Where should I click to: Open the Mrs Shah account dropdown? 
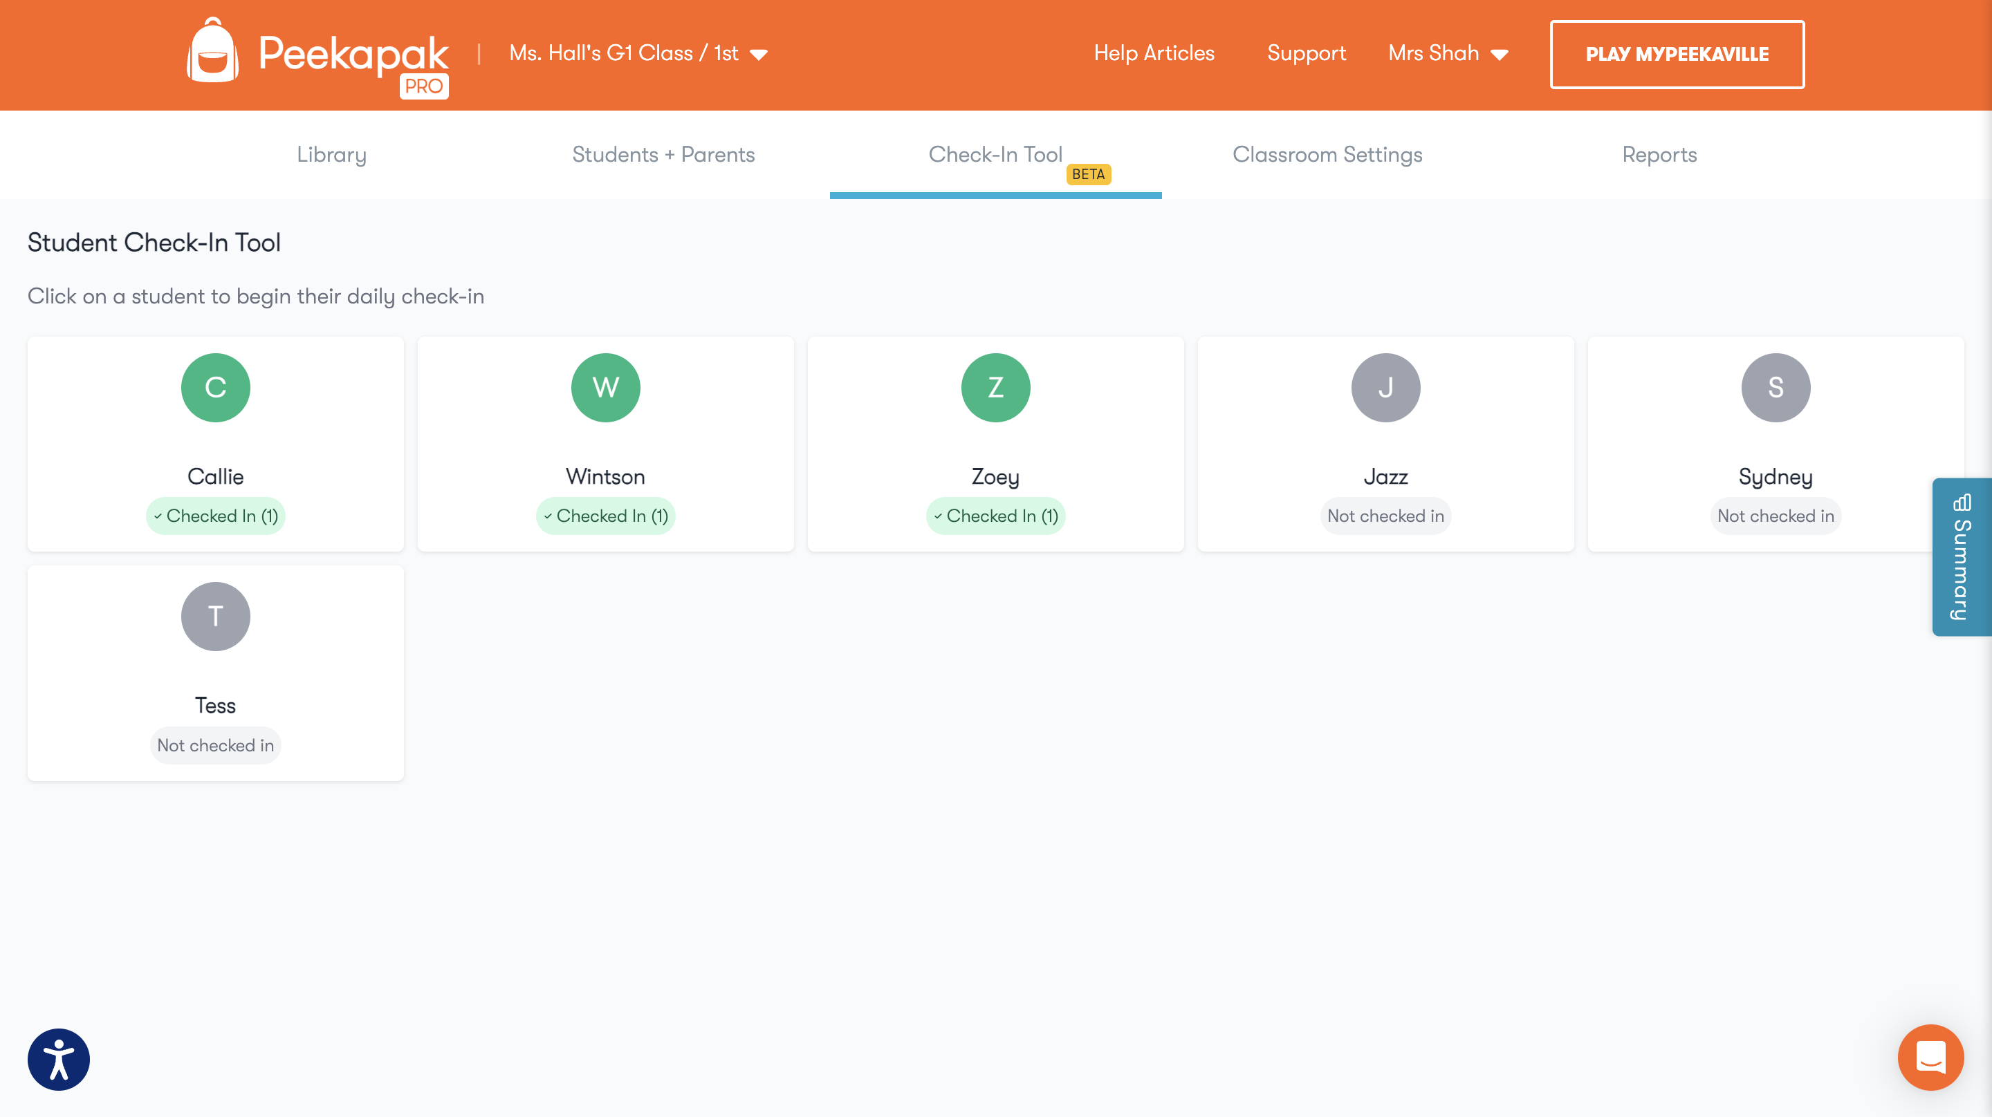click(1448, 53)
